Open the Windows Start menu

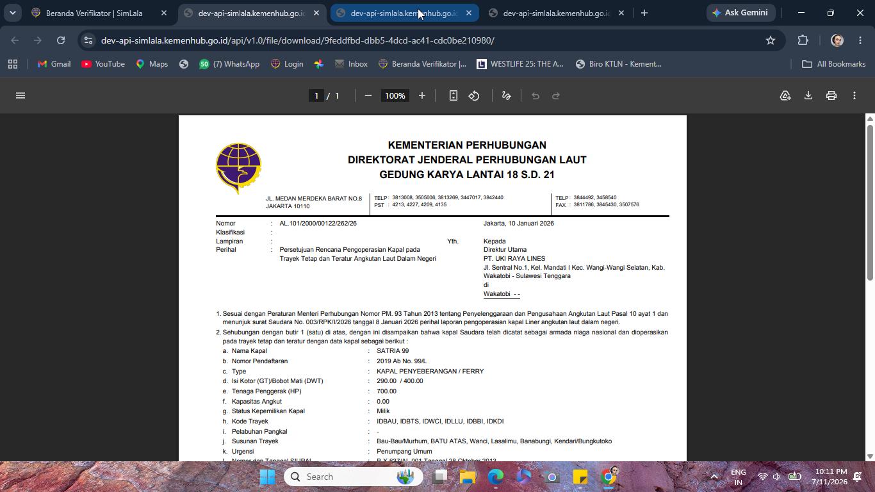tap(268, 477)
